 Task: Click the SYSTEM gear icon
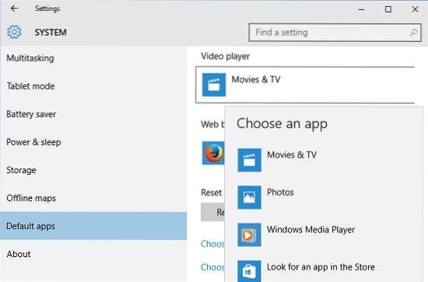14,32
